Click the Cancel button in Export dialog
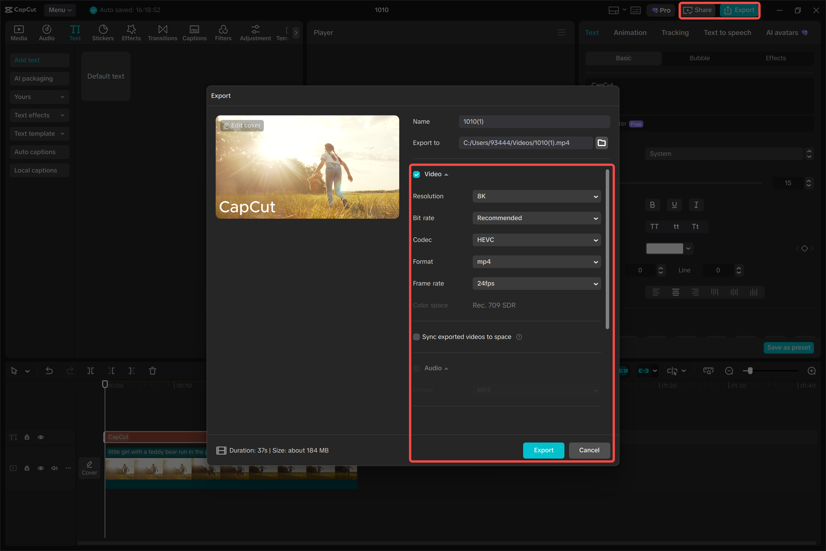Image resolution: width=826 pixels, height=551 pixels. (589, 450)
